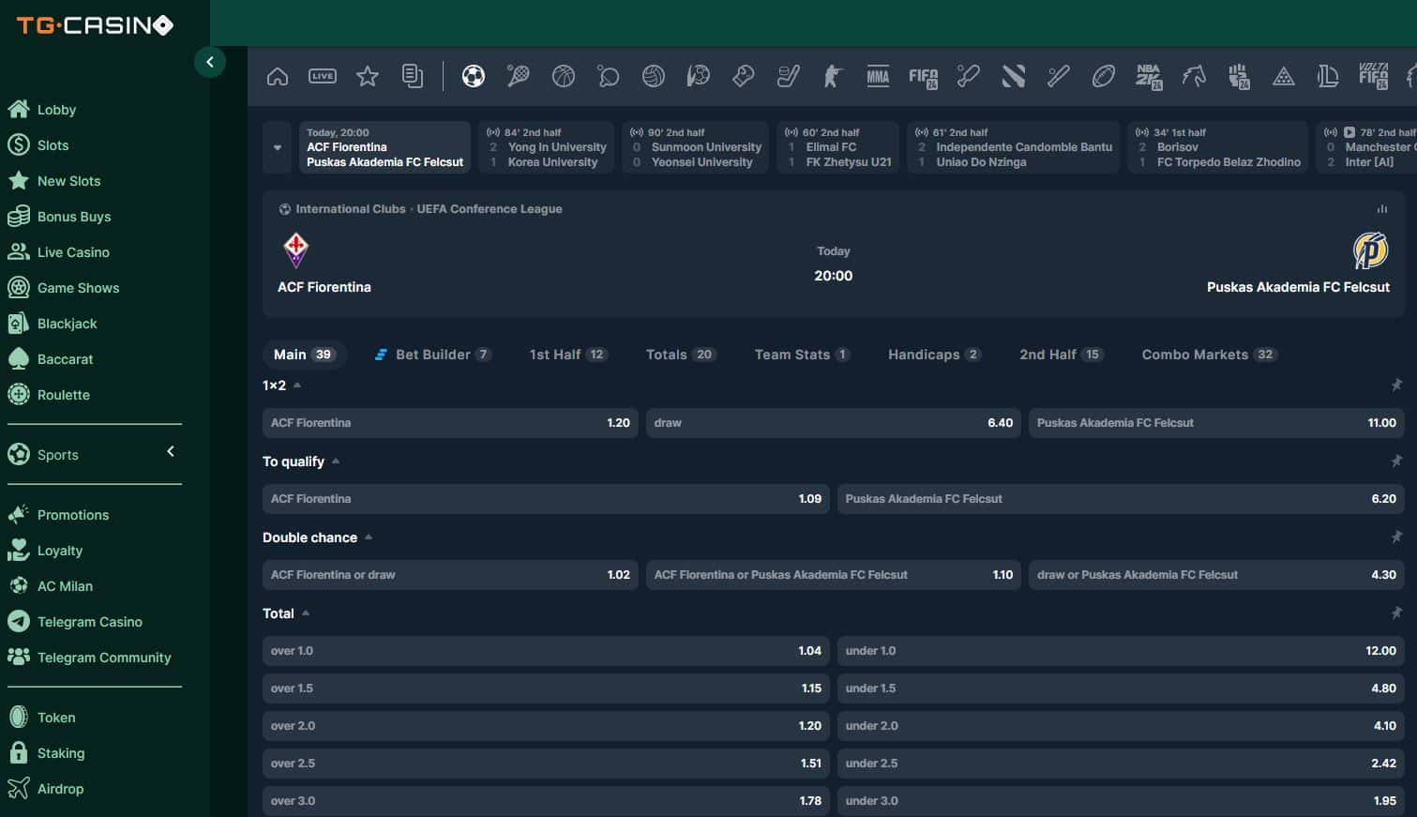Switch to the 2nd Half tab
1417x817 pixels.
pos(1061,355)
